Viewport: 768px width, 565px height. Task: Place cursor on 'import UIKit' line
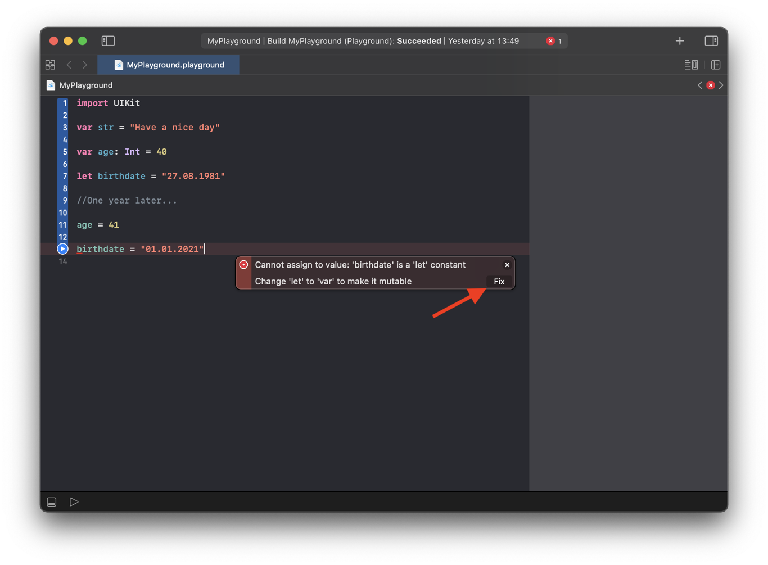point(109,103)
